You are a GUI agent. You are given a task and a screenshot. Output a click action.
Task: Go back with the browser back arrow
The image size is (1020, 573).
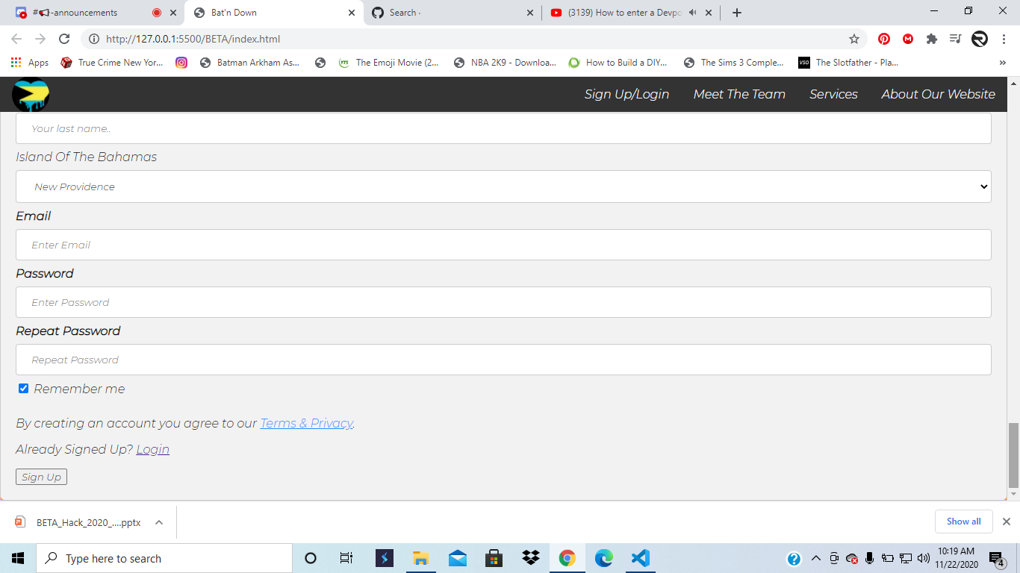(x=16, y=39)
